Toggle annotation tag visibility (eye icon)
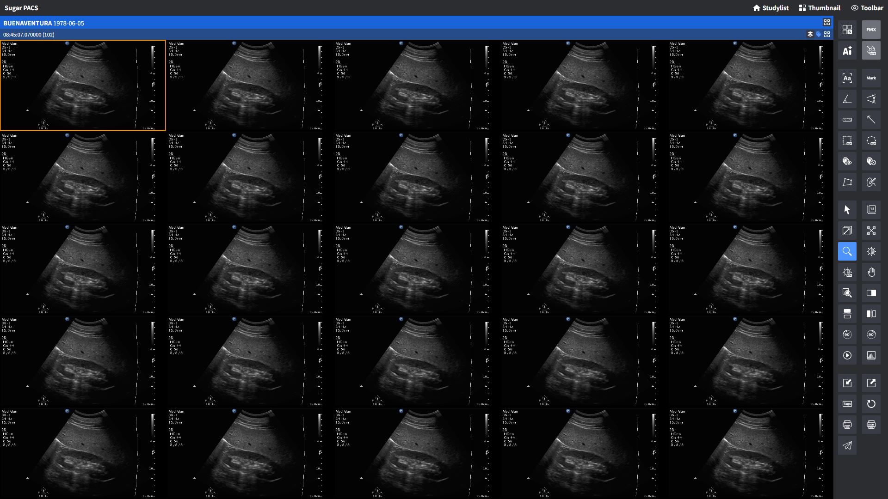The image size is (888, 499). (847, 161)
